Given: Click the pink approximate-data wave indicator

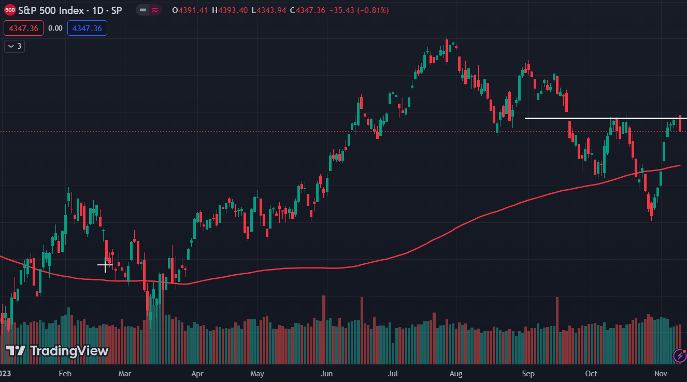Looking at the screenshot, I should click(x=155, y=10).
